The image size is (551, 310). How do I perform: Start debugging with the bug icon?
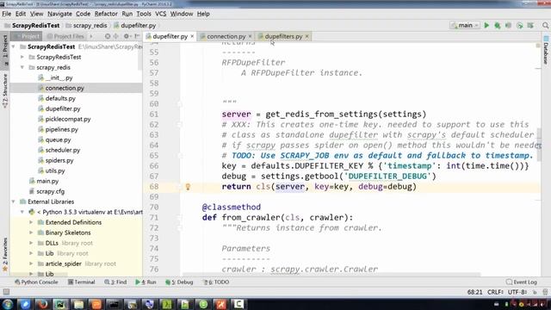click(x=498, y=25)
